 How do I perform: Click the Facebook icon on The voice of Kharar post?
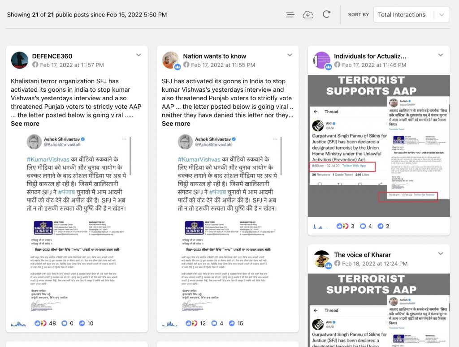click(x=337, y=263)
